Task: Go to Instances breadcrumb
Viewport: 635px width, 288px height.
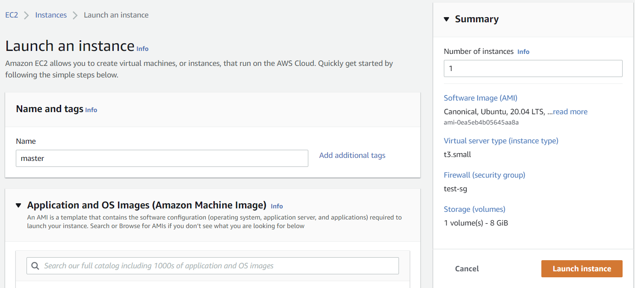Action: point(51,15)
